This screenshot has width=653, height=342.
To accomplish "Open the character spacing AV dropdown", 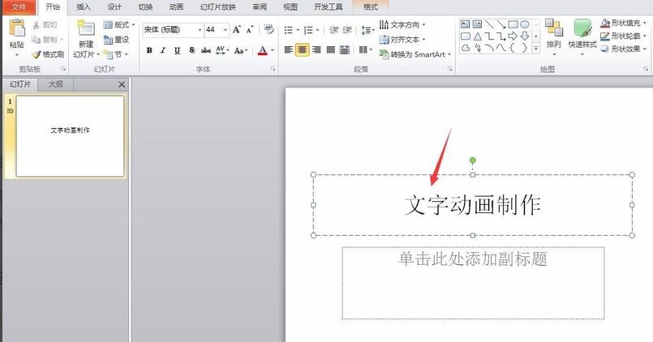I will click(222, 50).
